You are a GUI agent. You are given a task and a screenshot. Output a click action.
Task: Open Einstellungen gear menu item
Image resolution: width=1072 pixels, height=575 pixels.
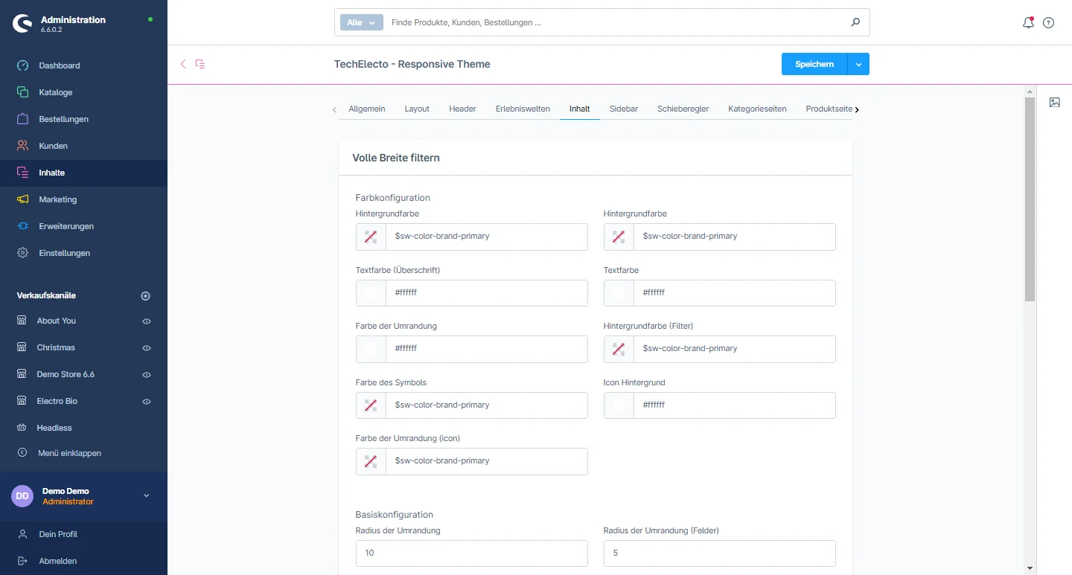tap(64, 253)
